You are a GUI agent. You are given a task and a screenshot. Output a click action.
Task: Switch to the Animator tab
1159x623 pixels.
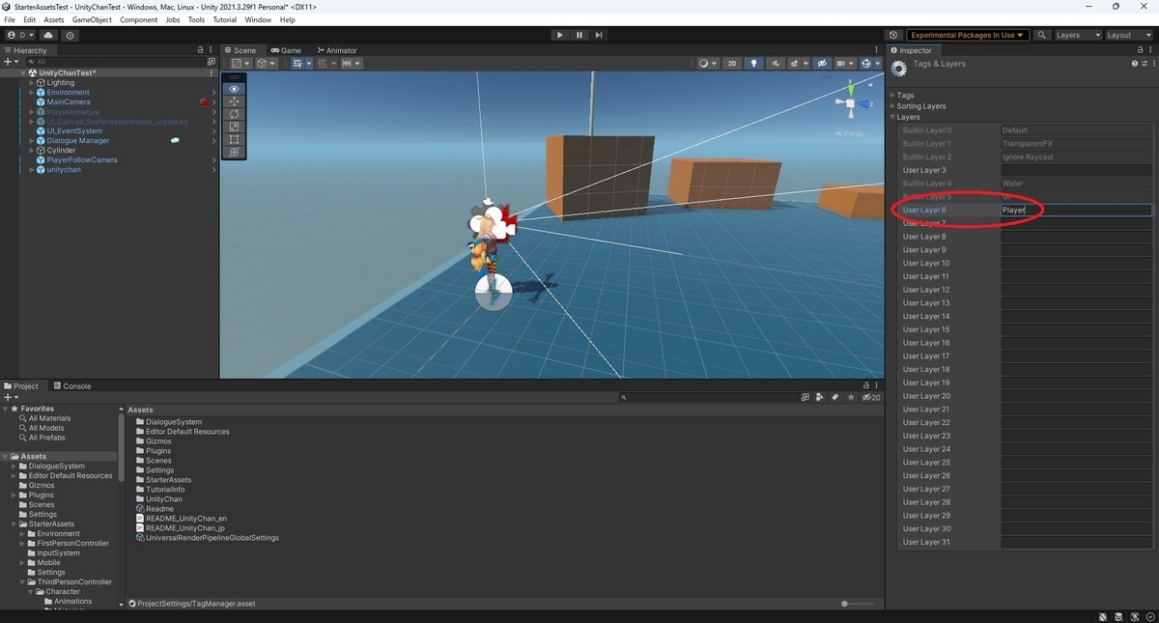335,50
